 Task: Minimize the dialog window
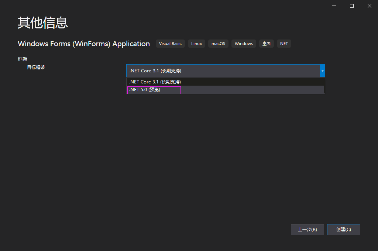(334, 6)
